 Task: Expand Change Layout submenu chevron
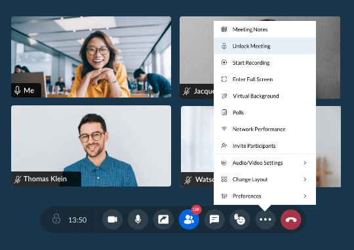(305, 179)
